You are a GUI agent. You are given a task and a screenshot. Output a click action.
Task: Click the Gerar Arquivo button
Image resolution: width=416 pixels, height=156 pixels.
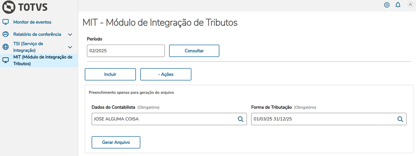tap(116, 142)
